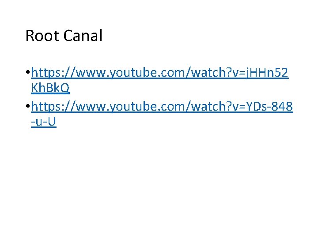Click the capital U ending second URL

click(52, 122)
